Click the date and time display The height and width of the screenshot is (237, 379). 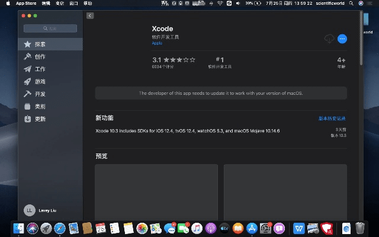289,4
